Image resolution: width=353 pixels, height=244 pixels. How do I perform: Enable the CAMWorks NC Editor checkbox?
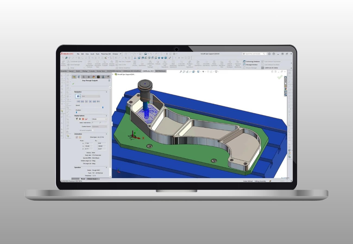[262, 67]
